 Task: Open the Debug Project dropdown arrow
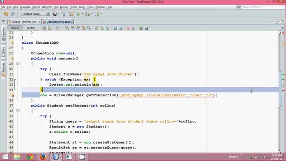(x=92, y=14)
